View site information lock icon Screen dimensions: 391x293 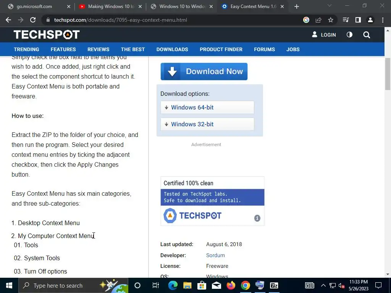tap(48, 20)
